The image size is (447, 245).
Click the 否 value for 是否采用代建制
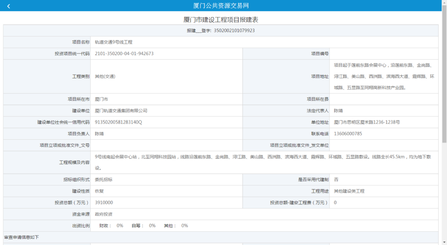336,180
